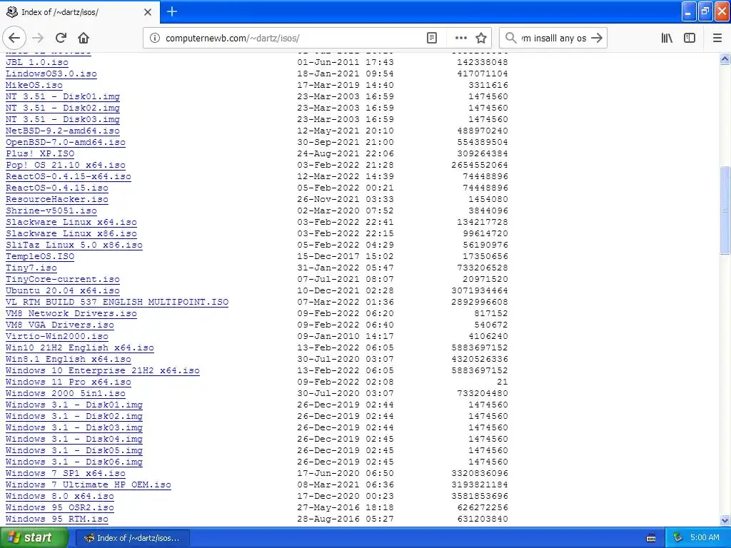Open VL RTM BUILD 537 ENGLISH MULTIPOINT.ISO

point(117,302)
